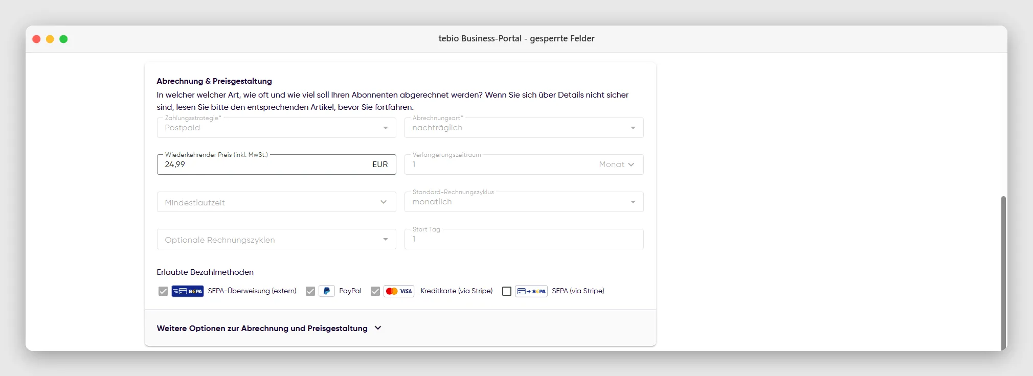Click the PayPal logo icon
This screenshot has width=1033, height=376.
(327, 291)
